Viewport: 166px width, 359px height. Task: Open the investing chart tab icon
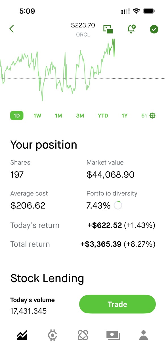pos(22,335)
